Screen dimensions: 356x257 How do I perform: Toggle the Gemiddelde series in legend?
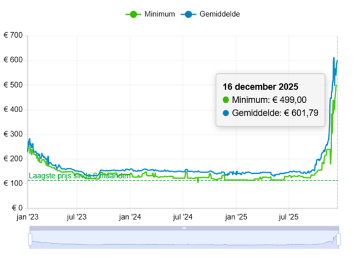point(210,14)
